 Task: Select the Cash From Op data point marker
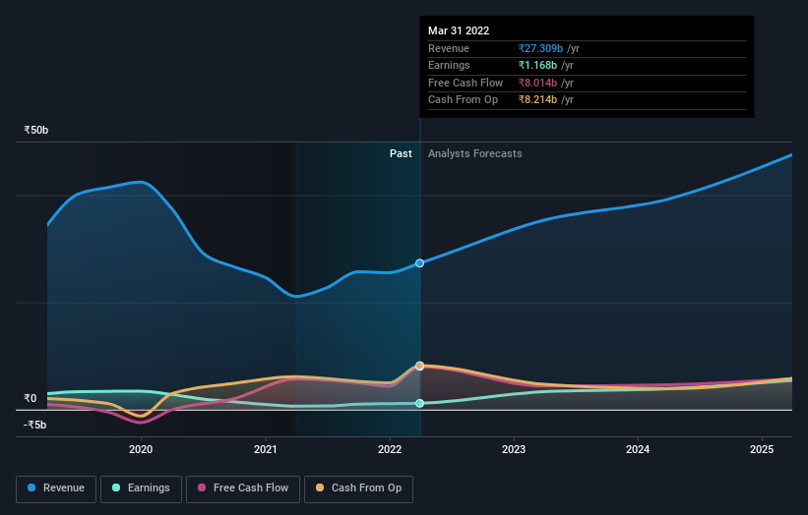point(419,366)
